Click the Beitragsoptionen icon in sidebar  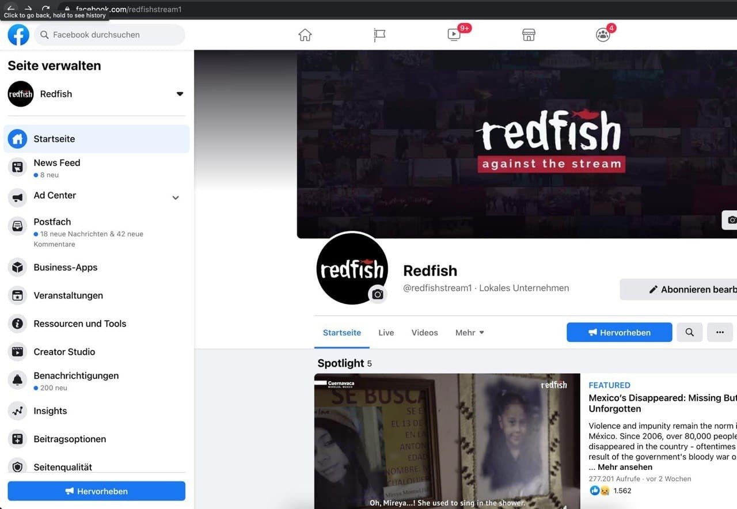click(x=18, y=439)
